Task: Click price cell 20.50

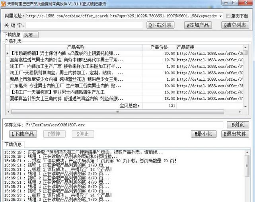Action: pos(160,53)
